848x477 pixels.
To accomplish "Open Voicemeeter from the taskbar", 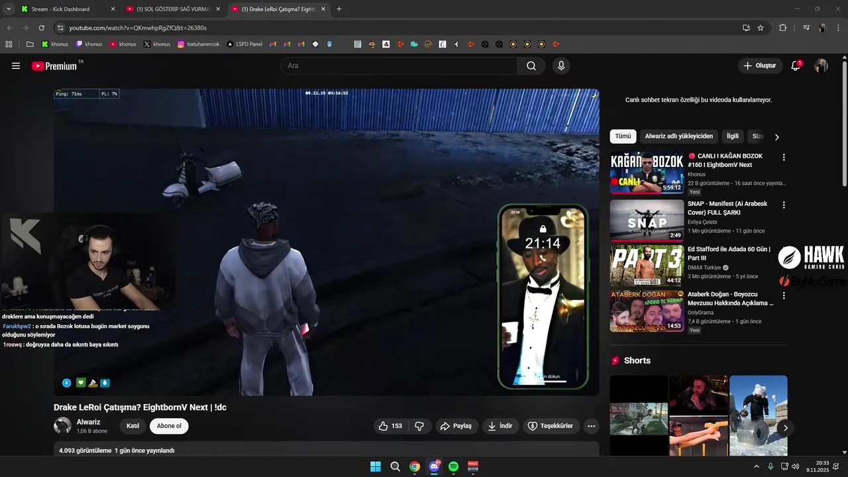I will tap(473, 466).
